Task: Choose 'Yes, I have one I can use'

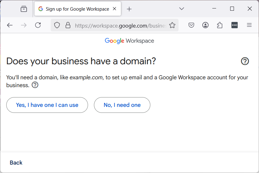Action: pos(47,105)
